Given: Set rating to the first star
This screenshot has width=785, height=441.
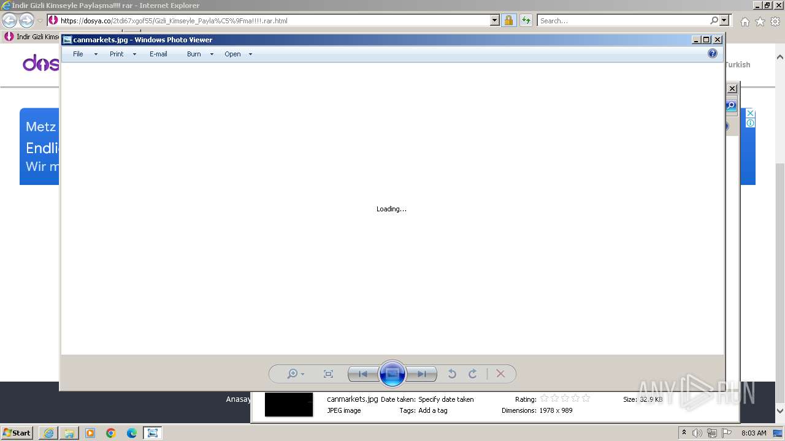Looking at the screenshot, I should tap(544, 398).
